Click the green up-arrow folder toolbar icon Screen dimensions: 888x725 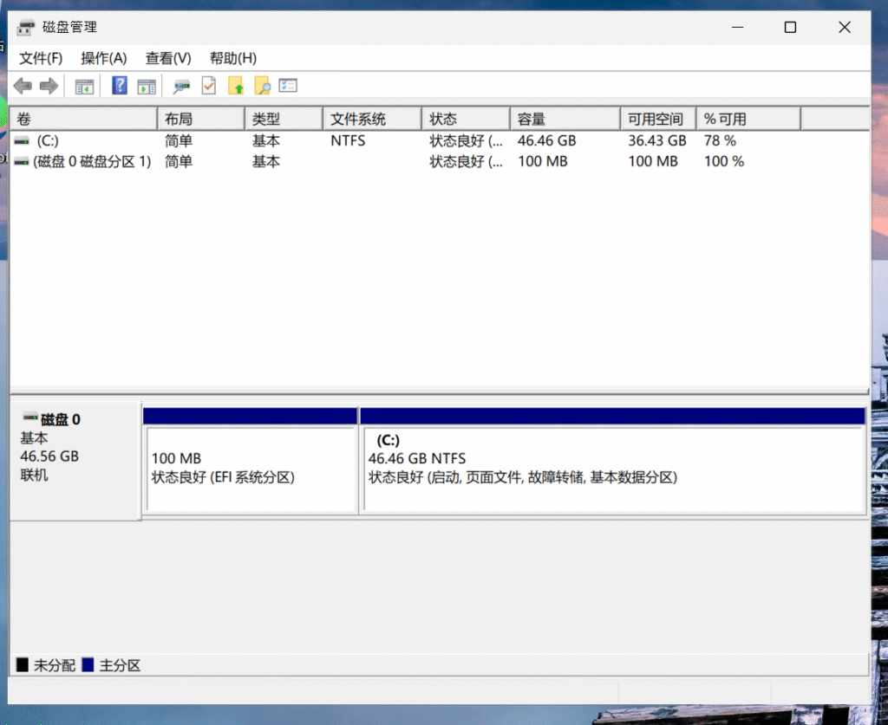pyautogui.click(x=235, y=86)
